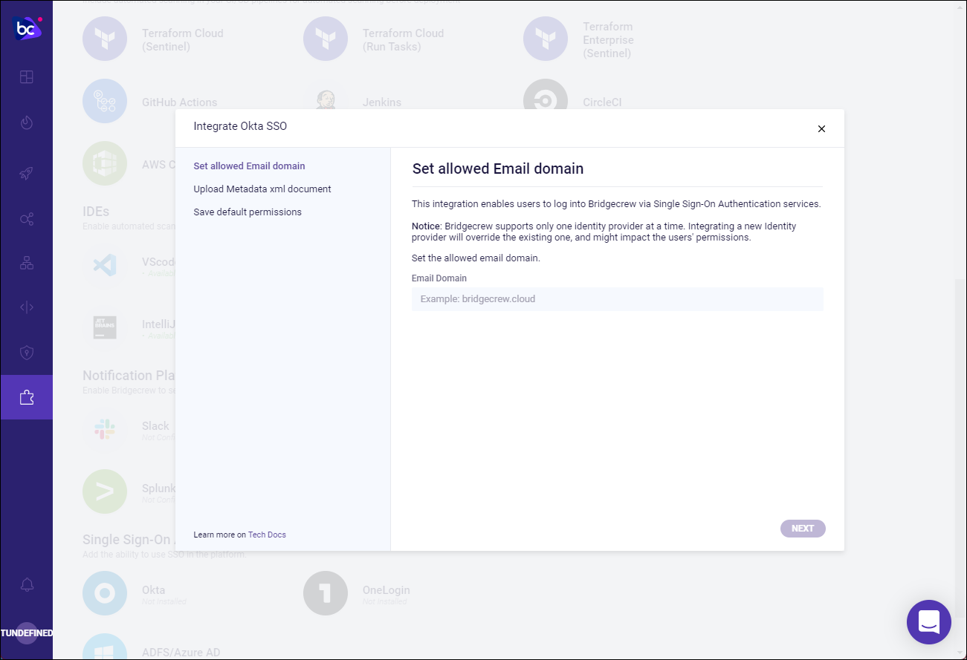Select the puzzle-piece integrations icon in sidebar

click(x=27, y=397)
